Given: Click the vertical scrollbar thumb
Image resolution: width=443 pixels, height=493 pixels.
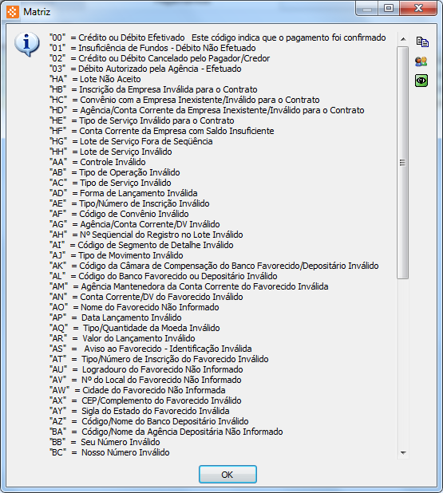Looking at the screenshot, I should [x=403, y=163].
